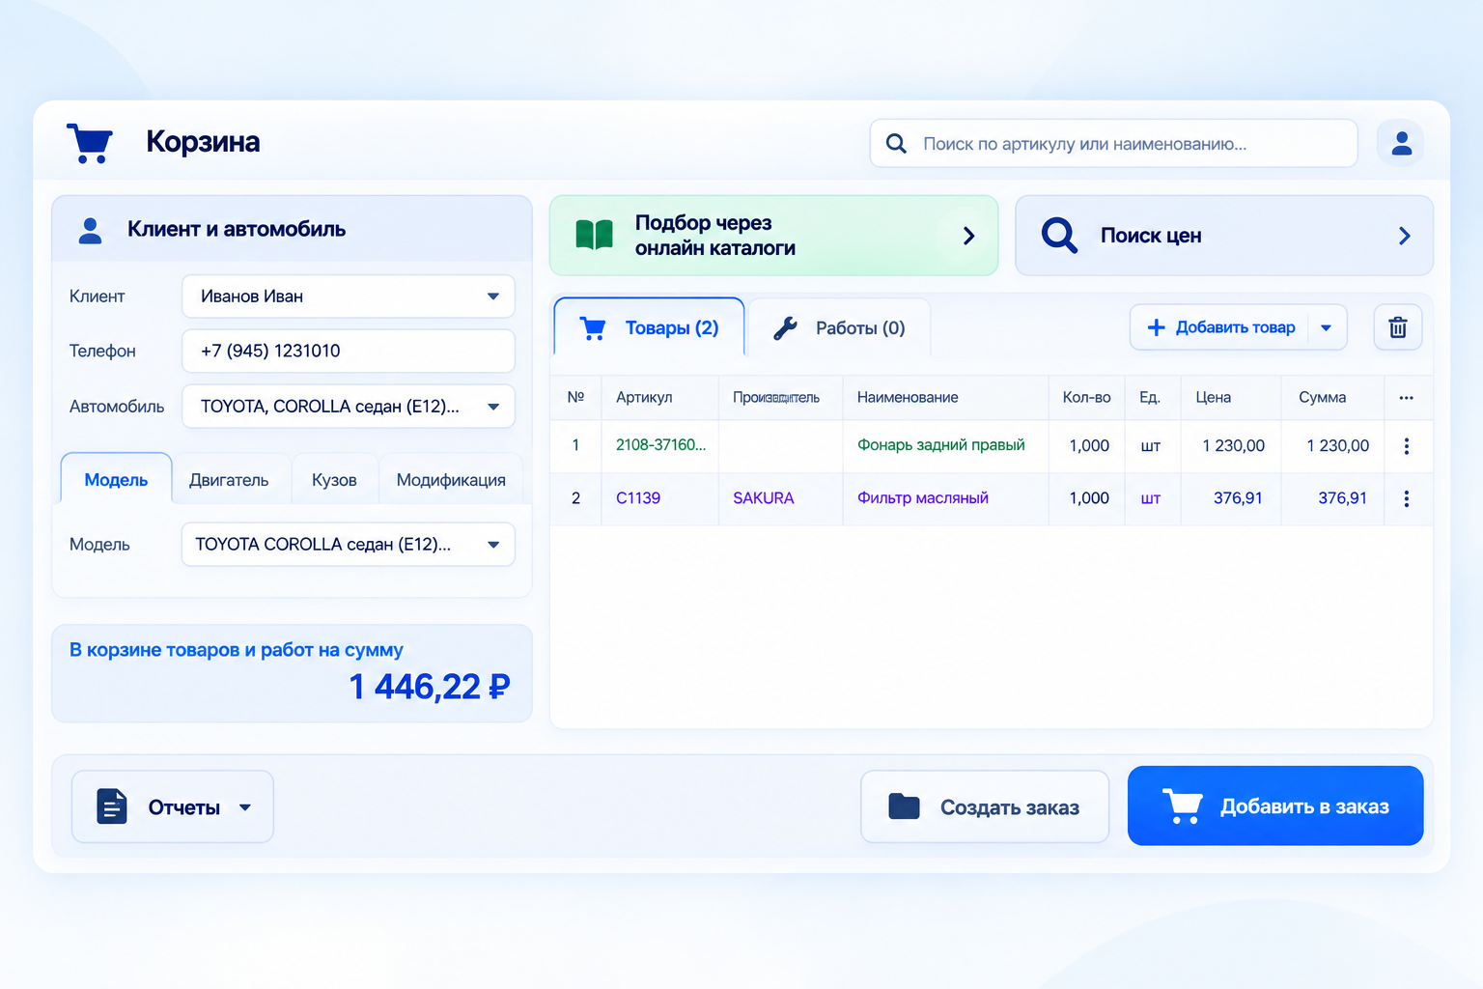Select the Модификация tab
1483x989 pixels.
[451, 479]
